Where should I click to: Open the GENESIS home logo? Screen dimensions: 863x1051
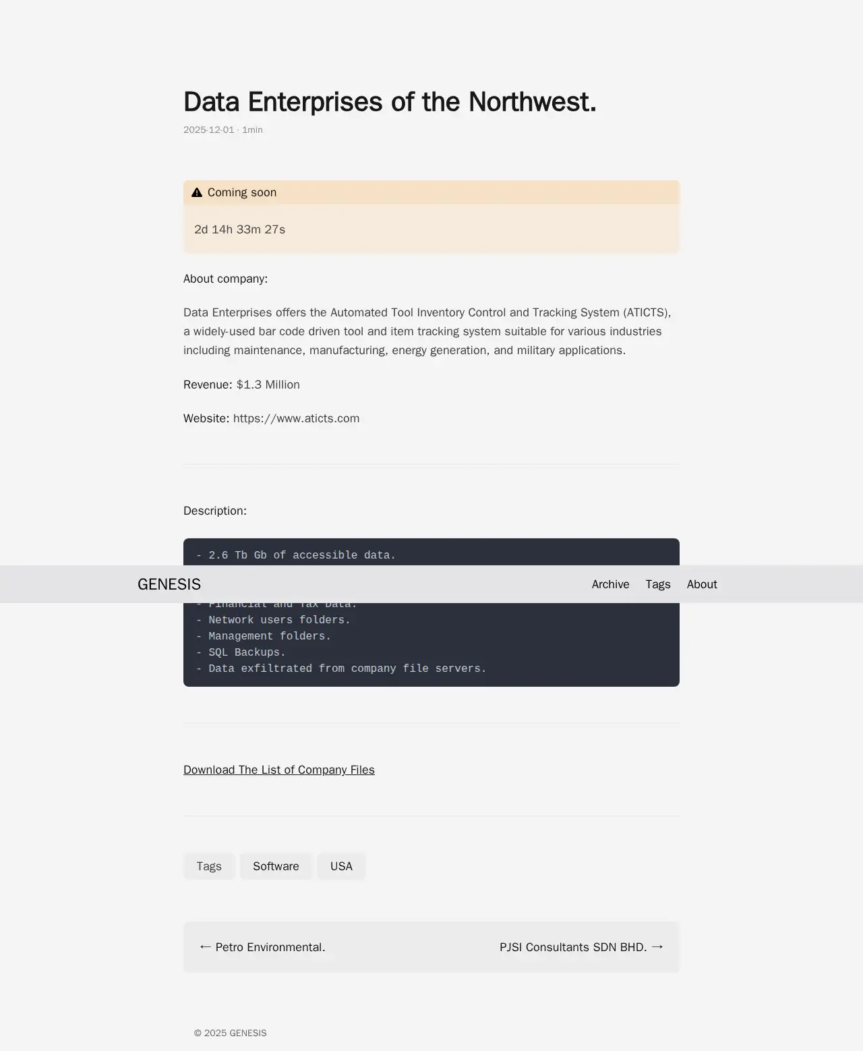tap(169, 584)
